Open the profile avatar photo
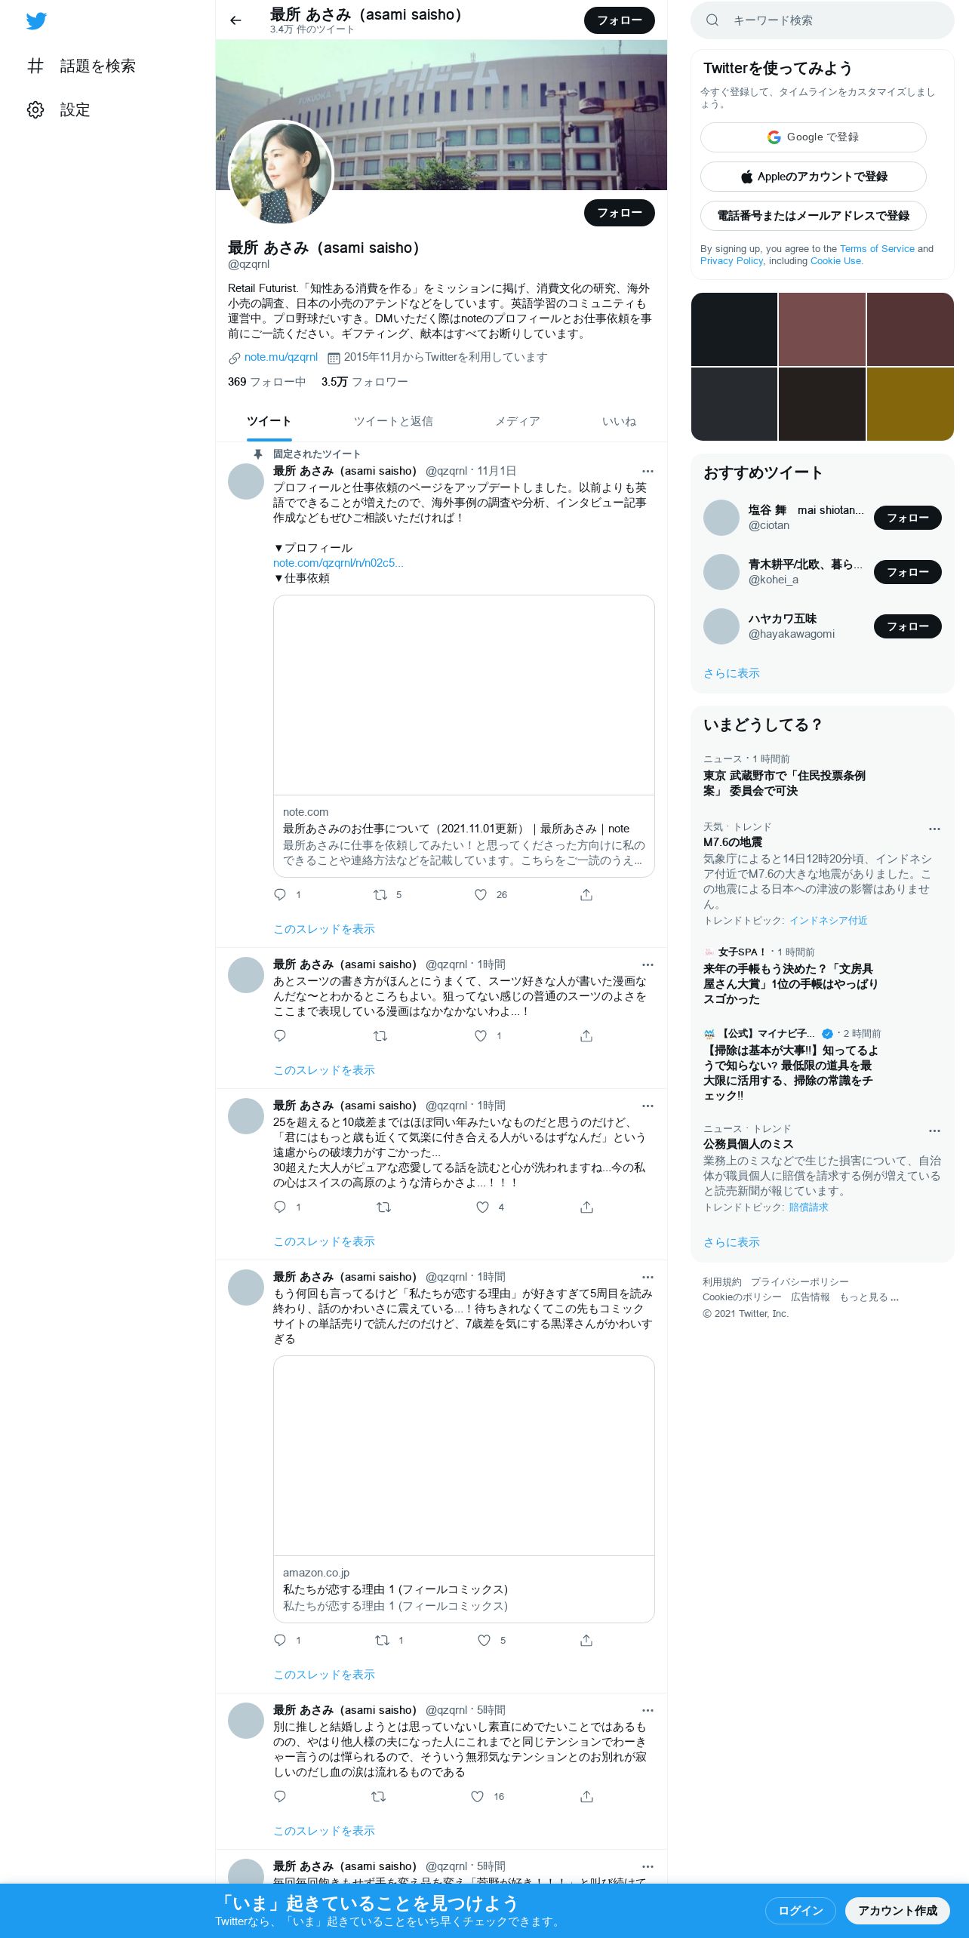The image size is (969, 1938). tap(281, 173)
